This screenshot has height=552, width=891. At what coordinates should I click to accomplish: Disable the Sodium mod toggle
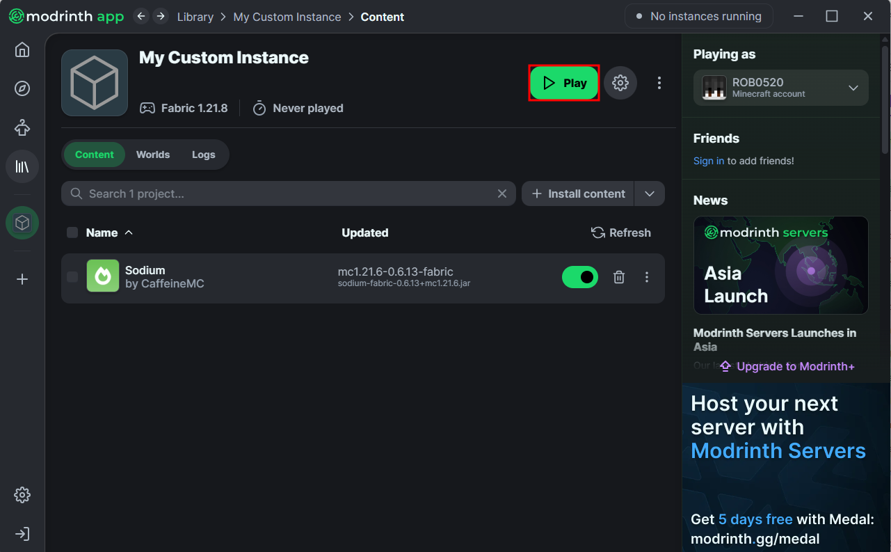tap(580, 277)
